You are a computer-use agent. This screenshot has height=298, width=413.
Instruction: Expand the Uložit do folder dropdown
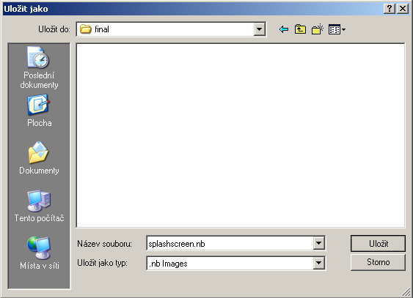(x=259, y=29)
